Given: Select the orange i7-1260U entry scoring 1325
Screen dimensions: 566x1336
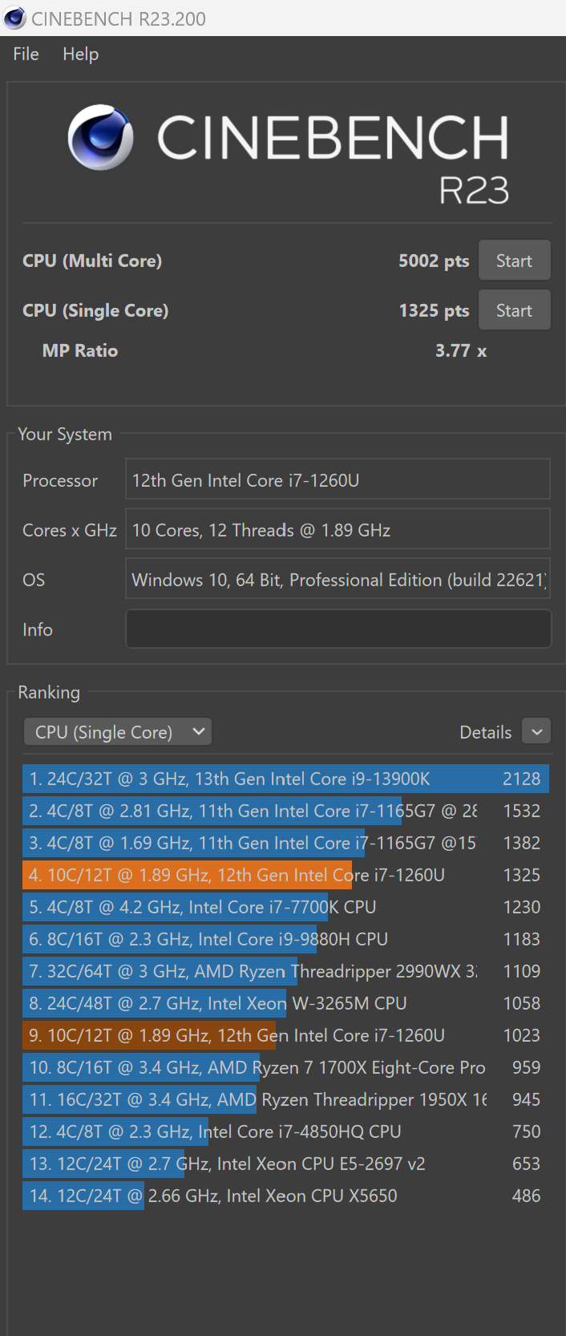Looking at the screenshot, I should point(285,875).
